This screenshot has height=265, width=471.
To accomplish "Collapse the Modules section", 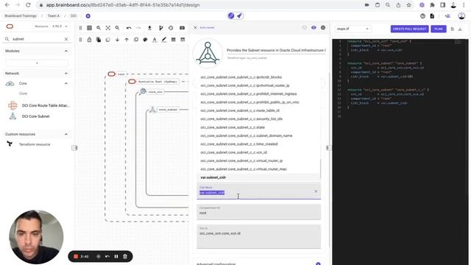I will 66,51.
